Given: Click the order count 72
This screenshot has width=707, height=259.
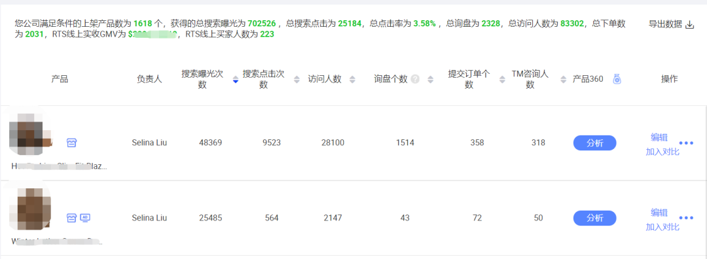Looking at the screenshot, I should 477,218.
